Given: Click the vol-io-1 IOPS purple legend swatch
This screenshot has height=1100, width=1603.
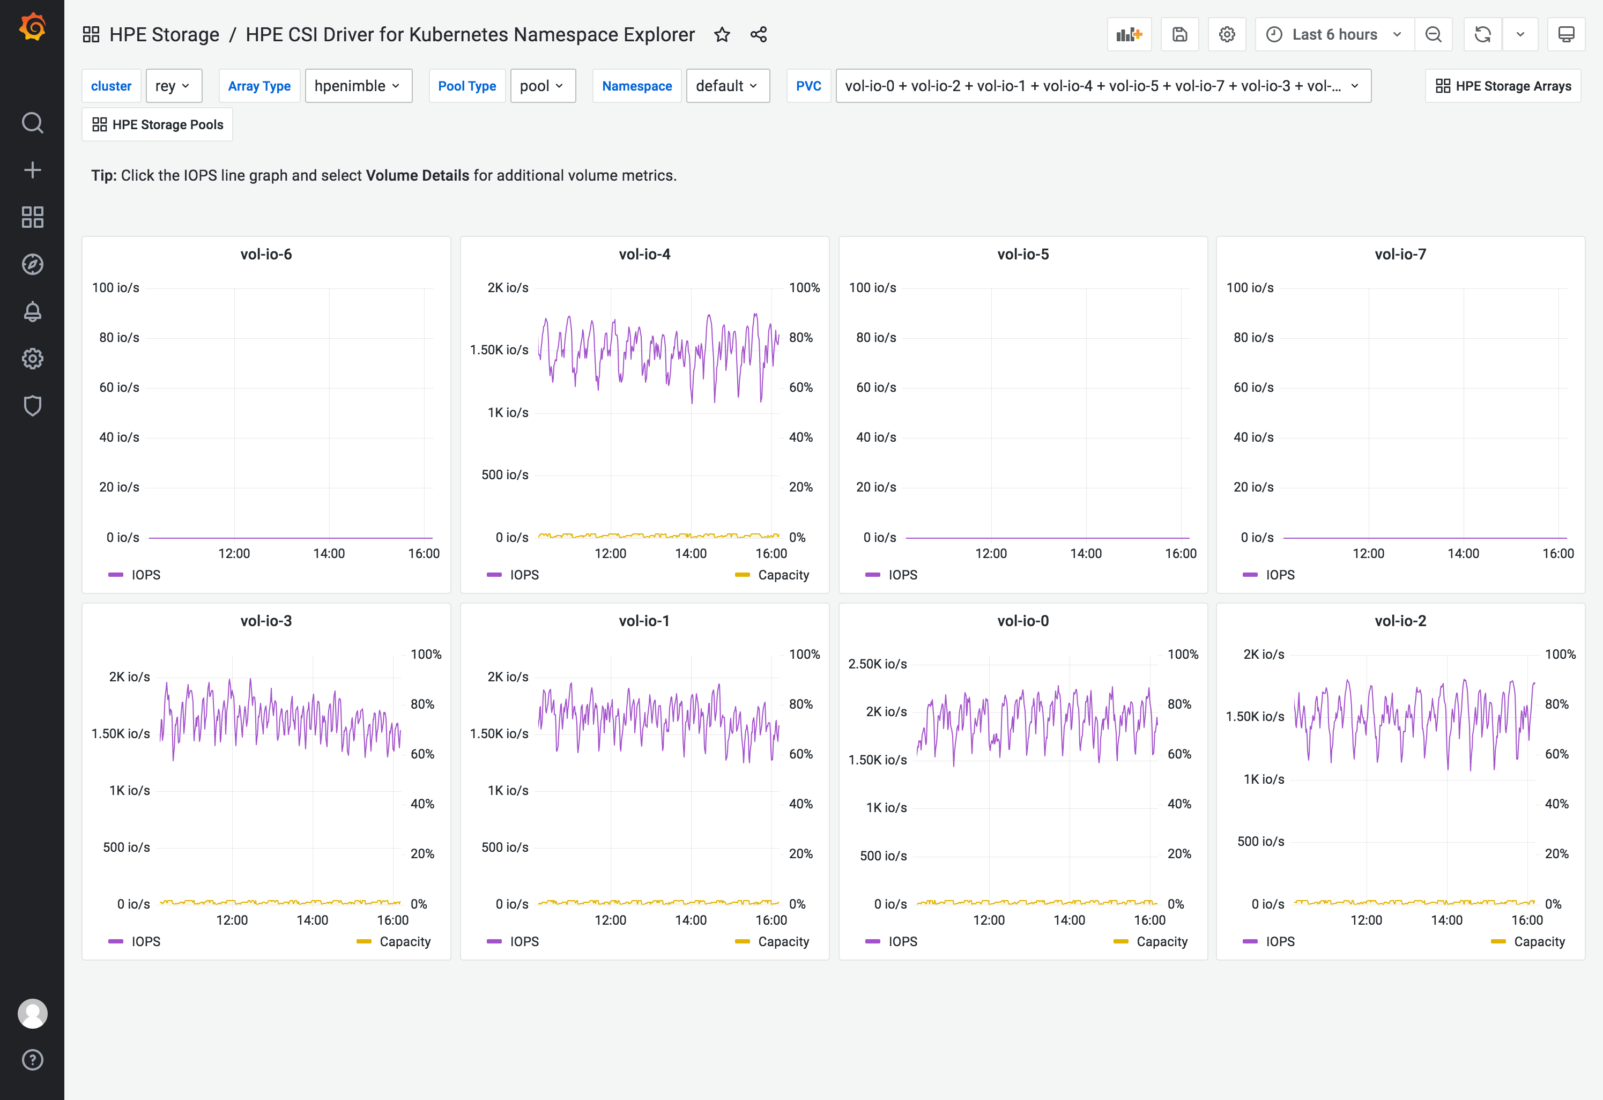Looking at the screenshot, I should point(494,941).
